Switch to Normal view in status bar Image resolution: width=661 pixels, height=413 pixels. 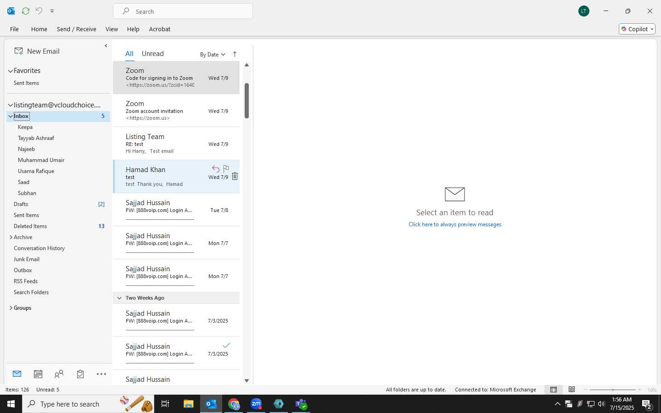[x=554, y=390]
